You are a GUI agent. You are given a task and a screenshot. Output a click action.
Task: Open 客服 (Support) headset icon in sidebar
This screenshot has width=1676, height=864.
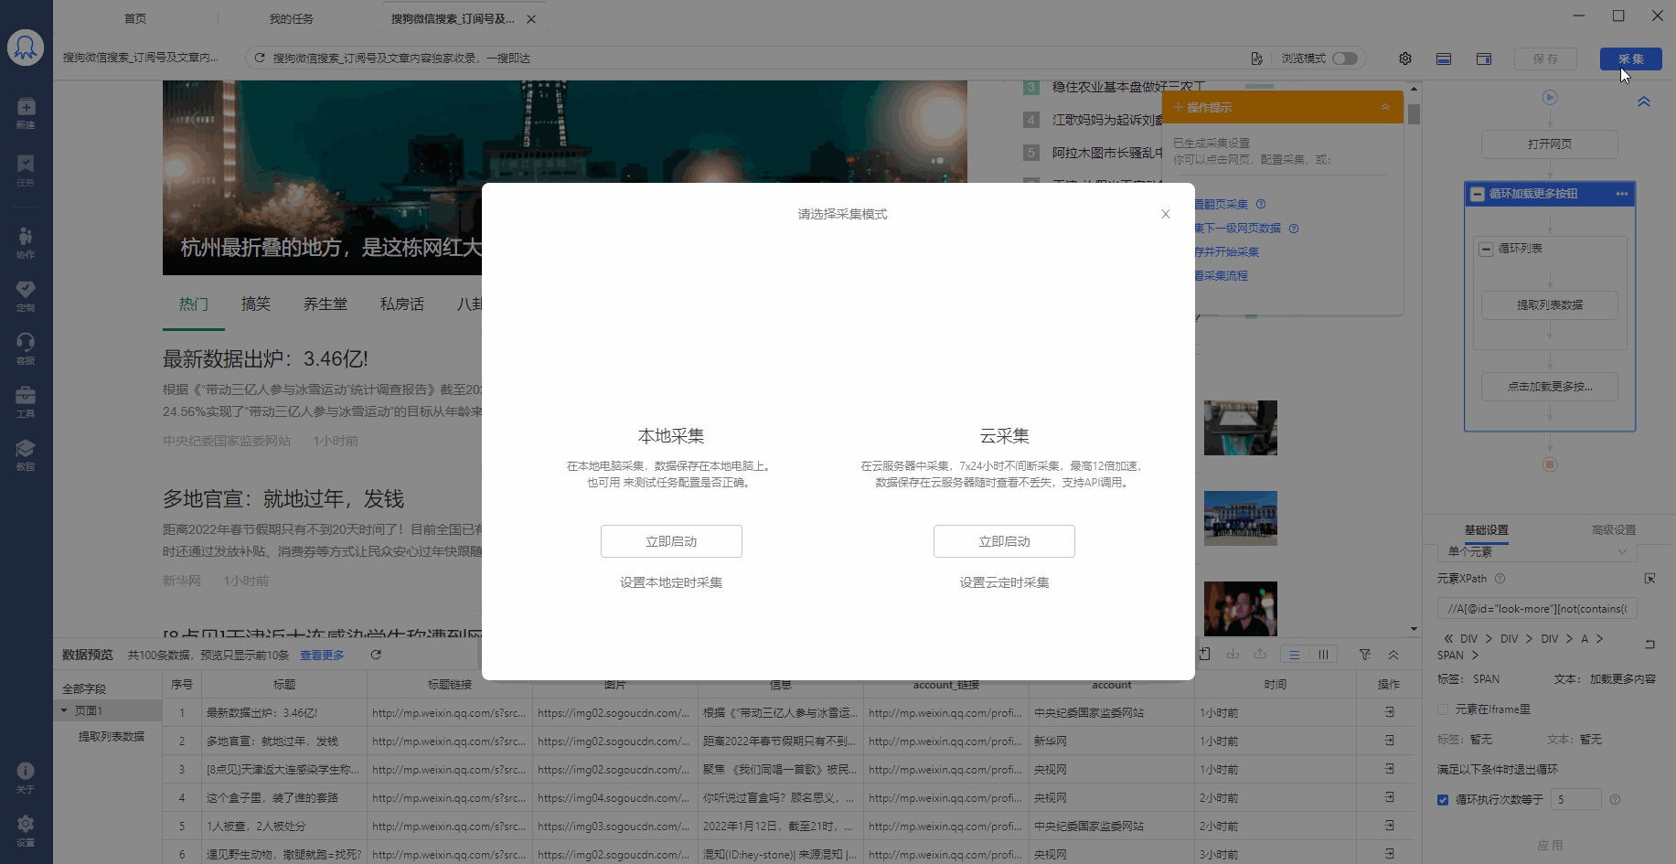pos(26,348)
